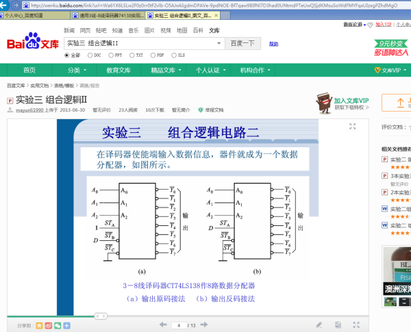The image size is (411, 332).
Task: Share to Weibo icon
Action: coord(49,326)
